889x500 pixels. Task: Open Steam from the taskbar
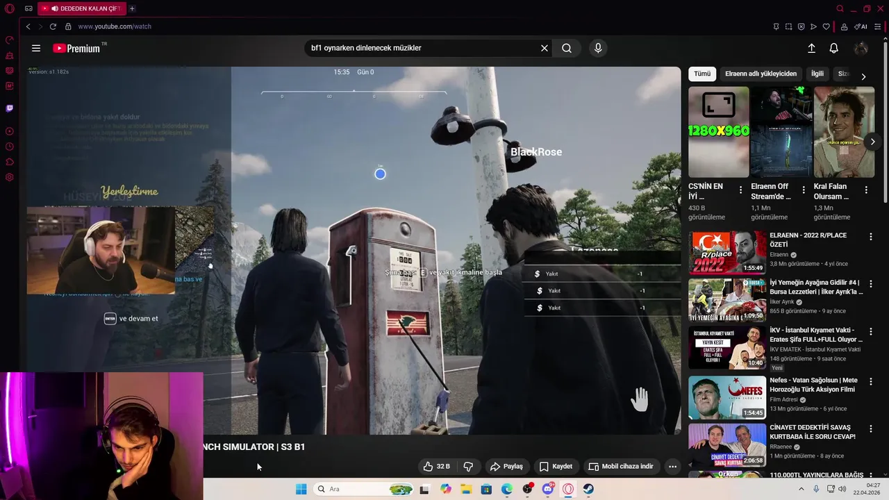pyautogui.click(x=588, y=489)
